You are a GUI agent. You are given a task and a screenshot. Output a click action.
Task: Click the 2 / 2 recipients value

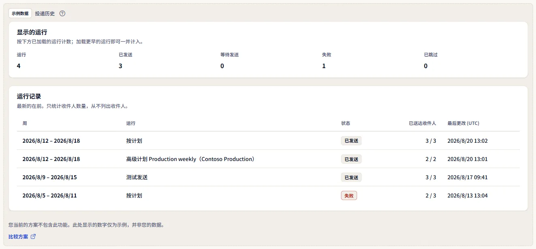(x=431, y=159)
